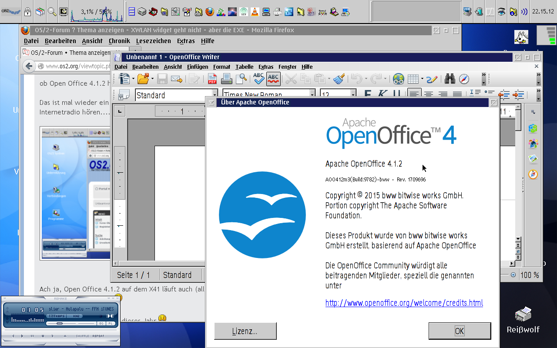Click the Print icon in Writer toolbar

click(x=226, y=79)
